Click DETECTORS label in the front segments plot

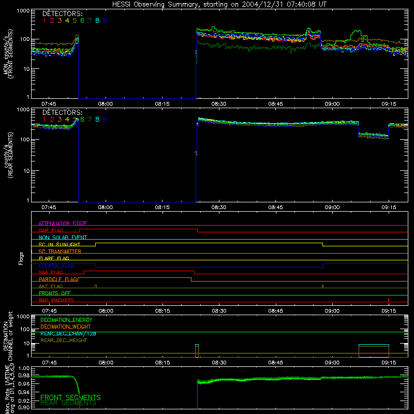click(62, 13)
